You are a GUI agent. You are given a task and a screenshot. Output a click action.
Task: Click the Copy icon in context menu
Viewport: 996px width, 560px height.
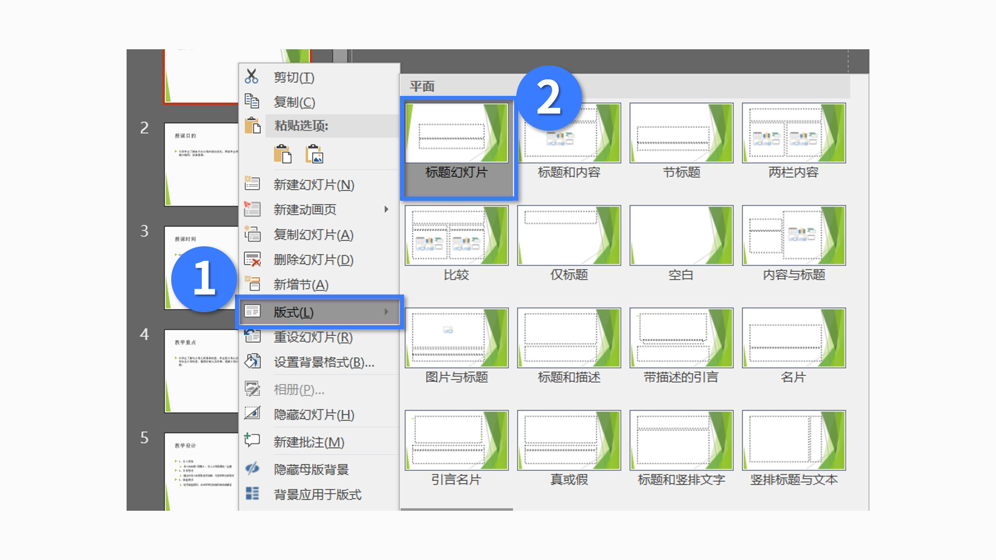[252, 102]
